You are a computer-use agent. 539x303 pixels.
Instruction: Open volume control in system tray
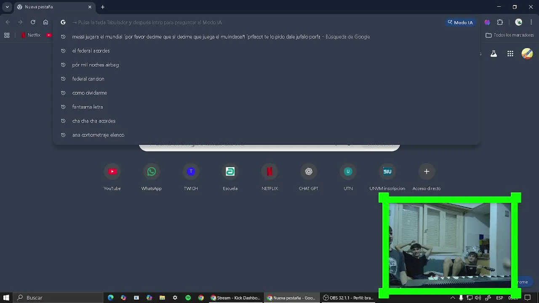478,298
